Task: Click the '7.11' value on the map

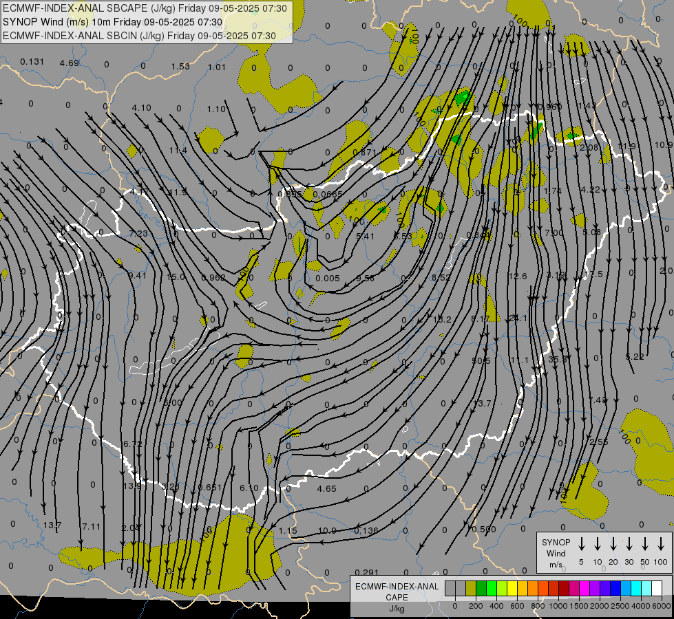Action: (91, 526)
